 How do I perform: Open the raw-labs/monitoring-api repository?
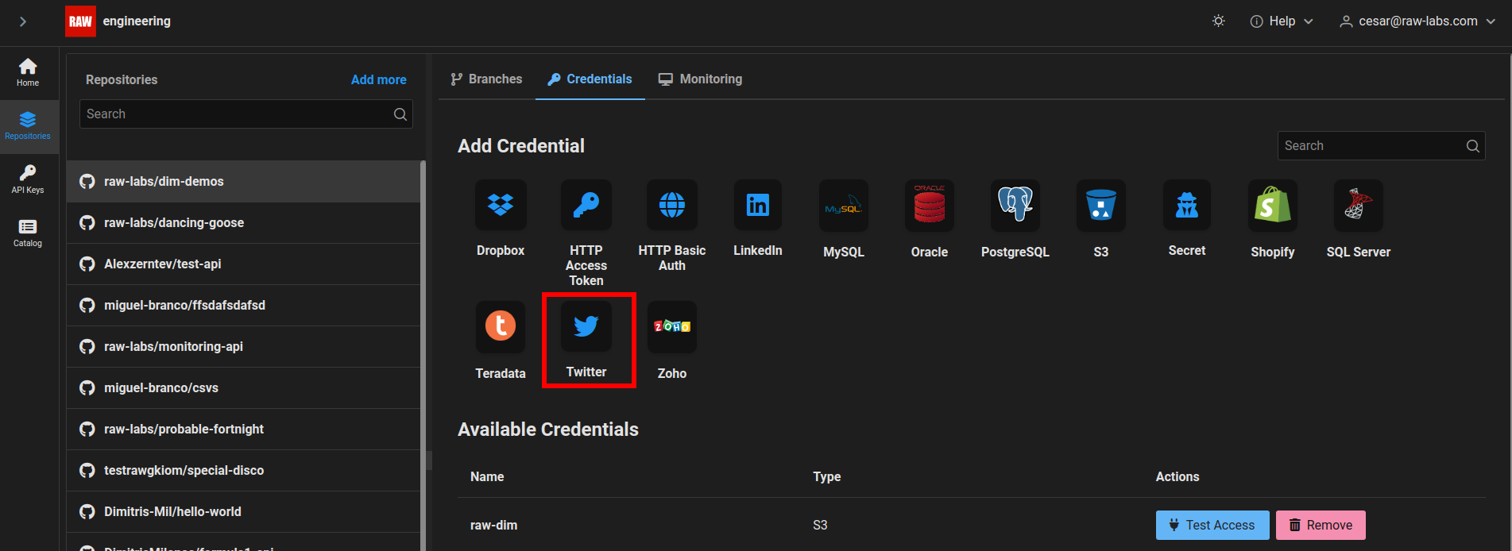point(243,347)
